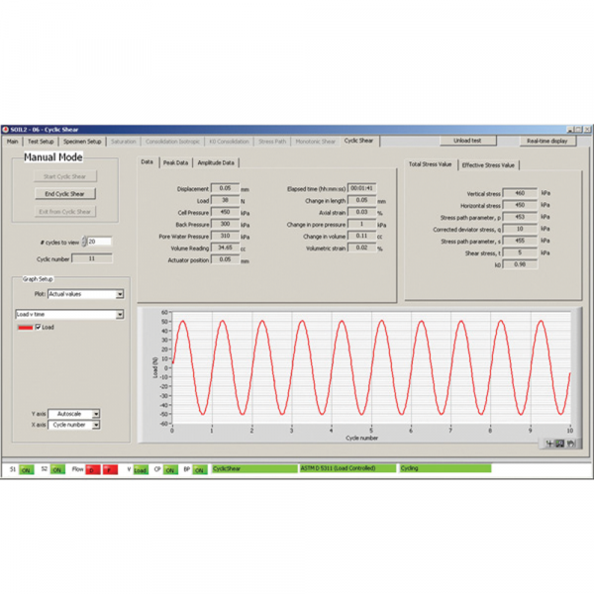This screenshot has width=594, height=594.
Task: Activate the graph zoom tool
Action: tap(560, 444)
